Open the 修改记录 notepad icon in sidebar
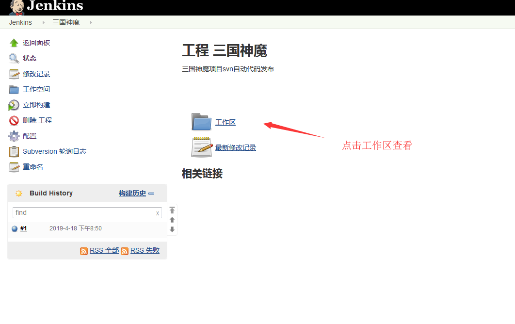This screenshot has width=515, height=324. [x=14, y=74]
